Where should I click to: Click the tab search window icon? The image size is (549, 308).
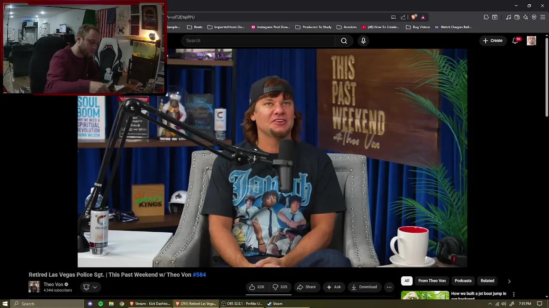[495, 17]
